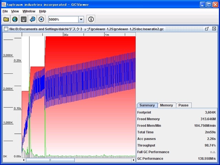The width and height of the screenshot is (220, 165).
Task: Open the View menu
Action: point(15,11)
